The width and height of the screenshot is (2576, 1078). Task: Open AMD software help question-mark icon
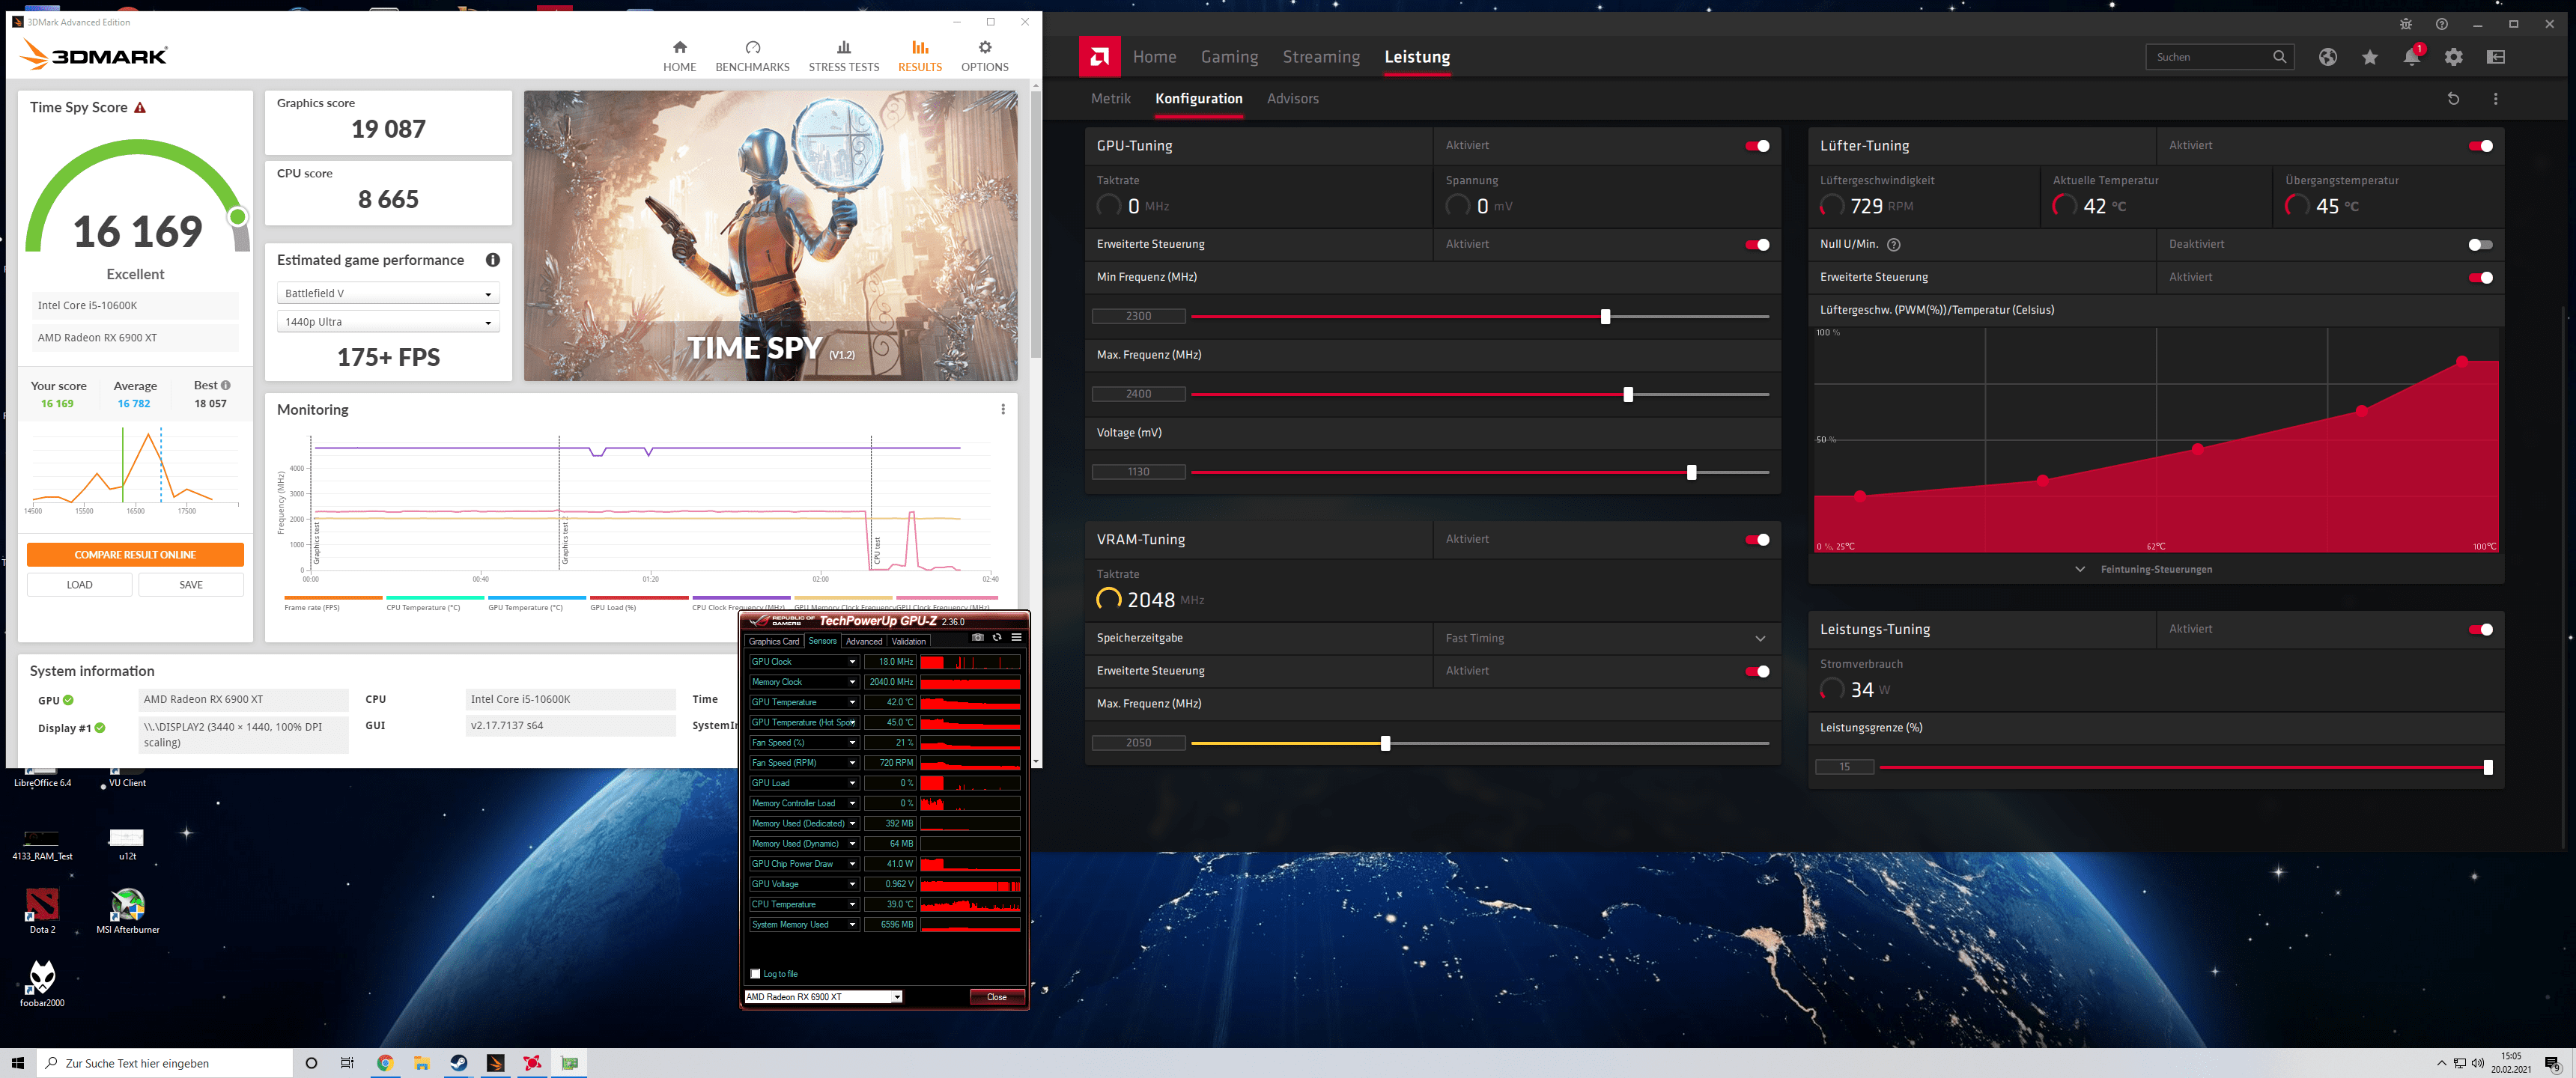tap(2441, 24)
